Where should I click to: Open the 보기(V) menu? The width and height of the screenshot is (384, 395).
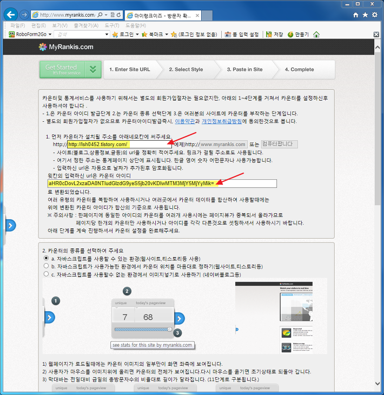[59, 25]
